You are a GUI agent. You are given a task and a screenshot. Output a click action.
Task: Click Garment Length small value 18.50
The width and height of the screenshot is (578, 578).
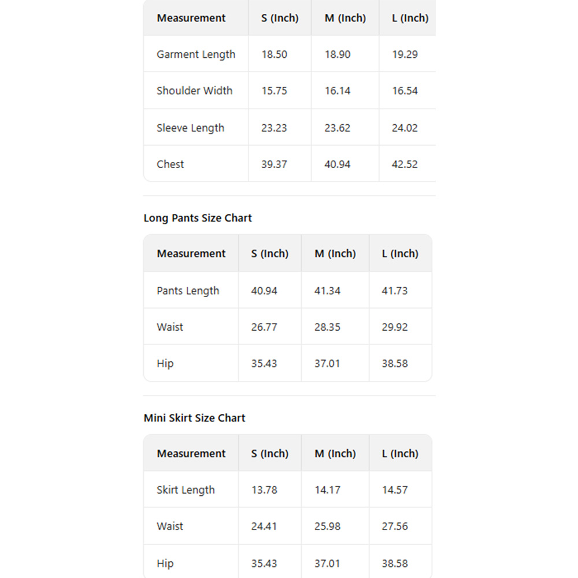(x=274, y=54)
